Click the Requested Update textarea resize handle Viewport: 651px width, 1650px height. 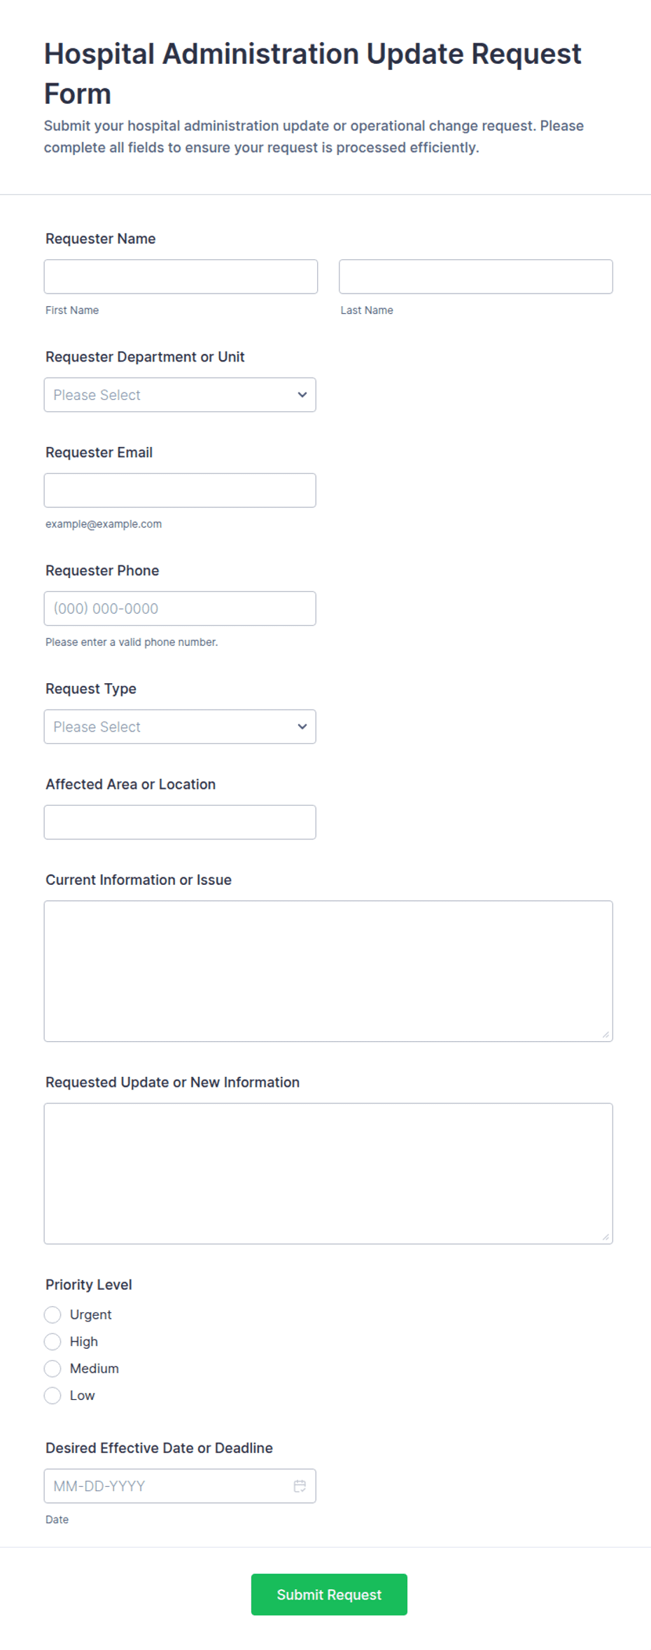pos(605,1237)
